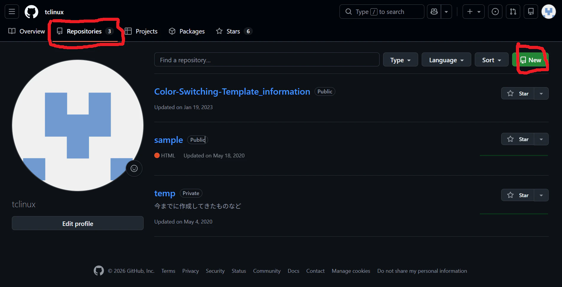Go to GitHub home via Octocat logo
The height and width of the screenshot is (287, 562).
(x=31, y=12)
